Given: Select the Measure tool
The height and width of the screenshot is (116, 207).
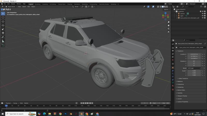Looking at the screenshot, I should tap(3, 41).
